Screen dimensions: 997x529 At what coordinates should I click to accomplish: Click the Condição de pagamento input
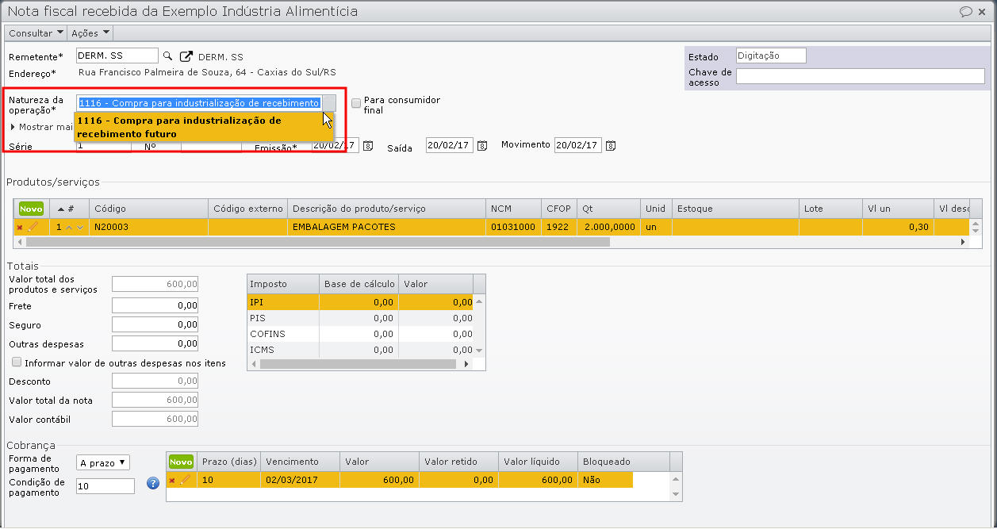[105, 486]
